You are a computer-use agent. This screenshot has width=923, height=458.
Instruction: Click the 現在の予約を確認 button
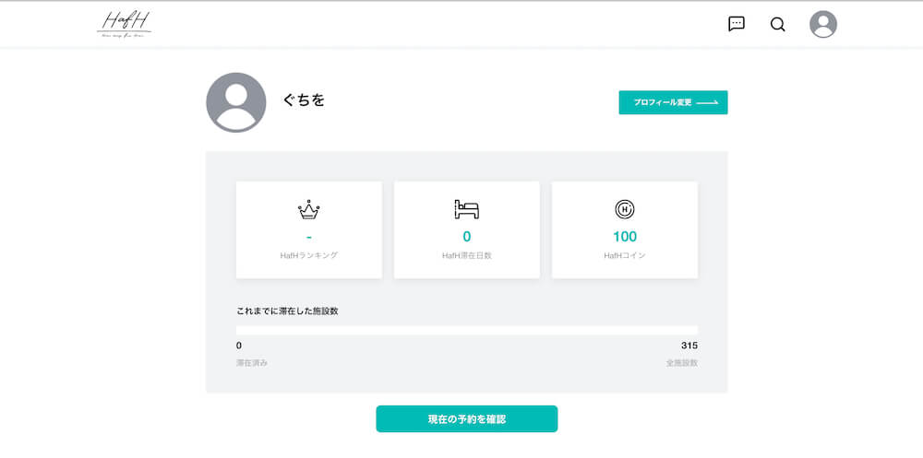(467, 418)
